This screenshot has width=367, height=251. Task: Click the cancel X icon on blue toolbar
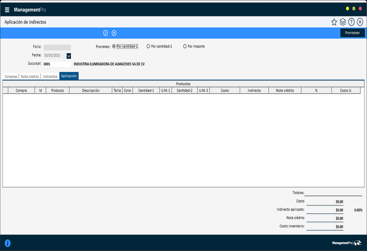click(114, 33)
